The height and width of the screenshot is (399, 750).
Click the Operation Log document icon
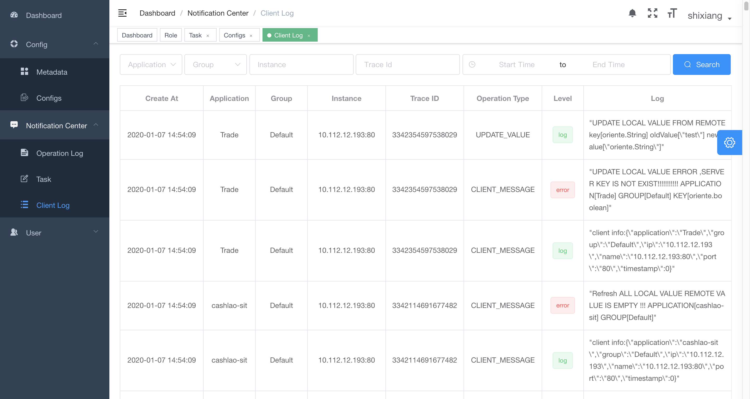tap(24, 153)
